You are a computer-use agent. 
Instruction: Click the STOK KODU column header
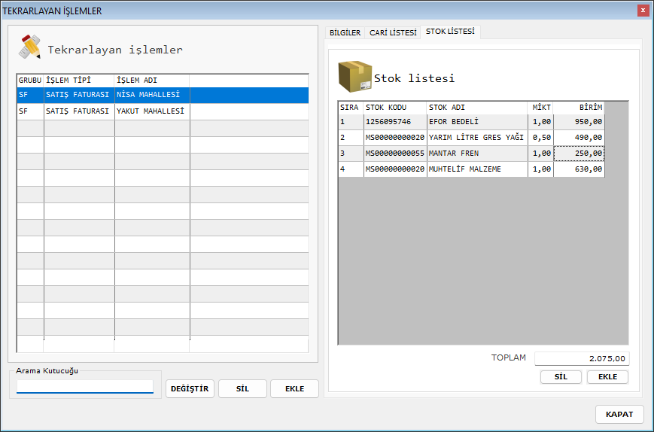point(395,108)
